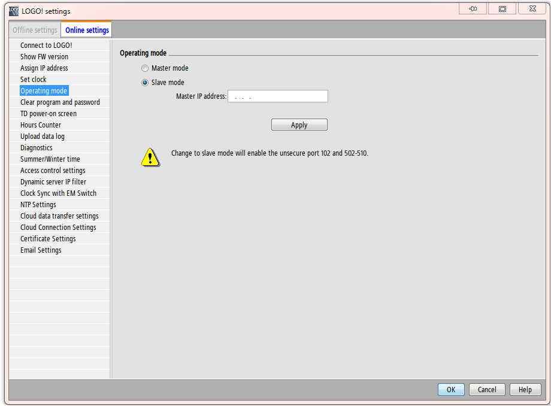The height and width of the screenshot is (406, 551).
Task: Select Upload data log entry
Action: 42,137
